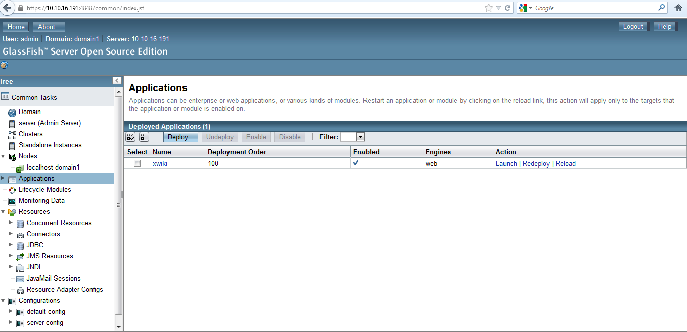This screenshot has width=687, height=332.
Task: Click the Common Tasks icon
Action: [5, 97]
